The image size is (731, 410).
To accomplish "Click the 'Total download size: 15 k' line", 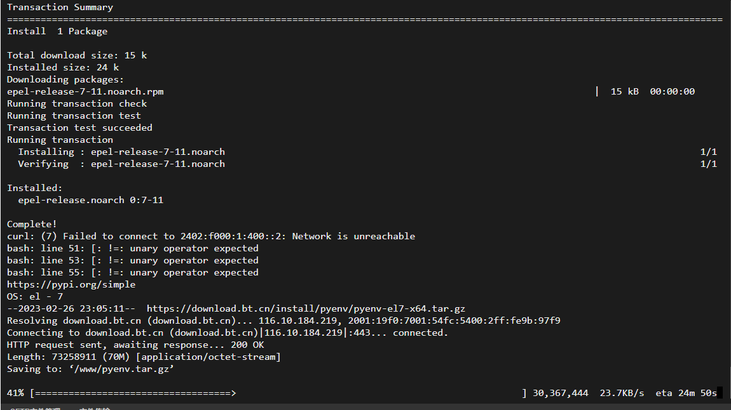I will pos(77,55).
